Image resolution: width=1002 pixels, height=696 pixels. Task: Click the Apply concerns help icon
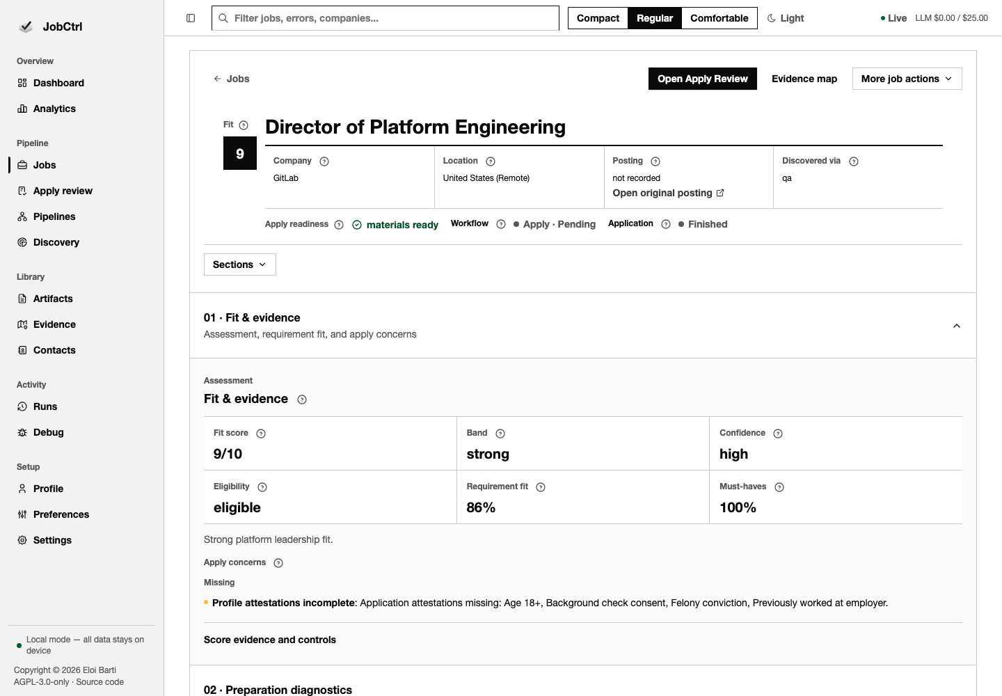(x=278, y=563)
